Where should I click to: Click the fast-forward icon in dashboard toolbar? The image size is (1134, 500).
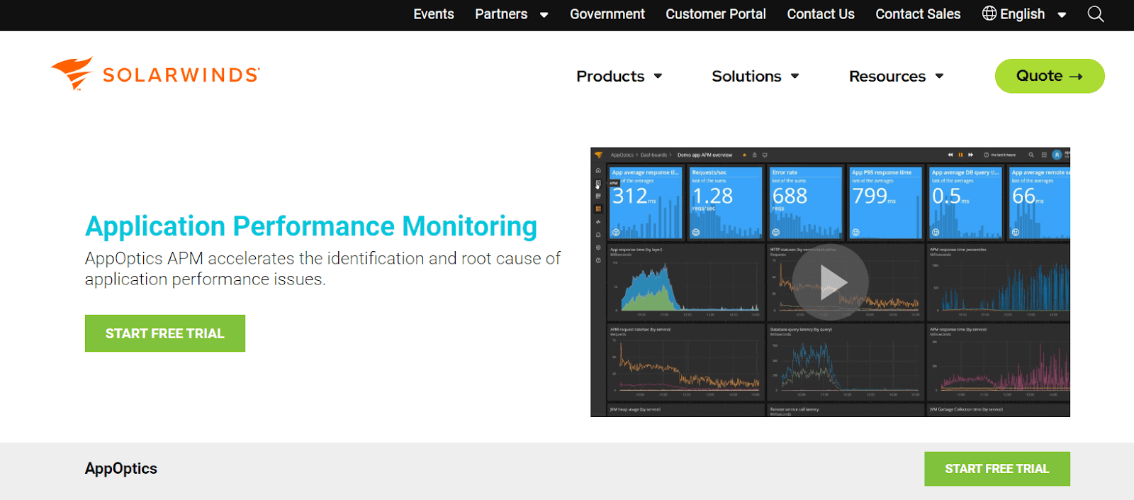[970, 155]
